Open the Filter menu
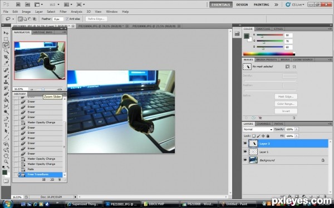The width and height of the screenshot is (334, 208). click(x=63, y=12)
